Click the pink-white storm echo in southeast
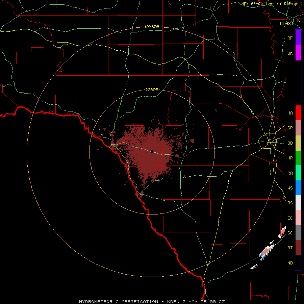 pos(267,251)
